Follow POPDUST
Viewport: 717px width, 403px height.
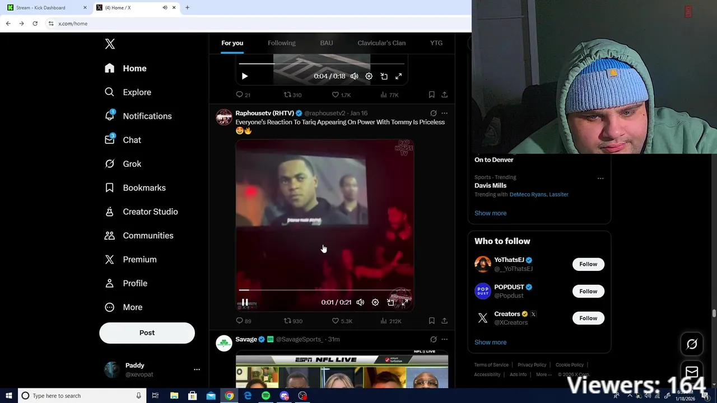click(x=588, y=291)
